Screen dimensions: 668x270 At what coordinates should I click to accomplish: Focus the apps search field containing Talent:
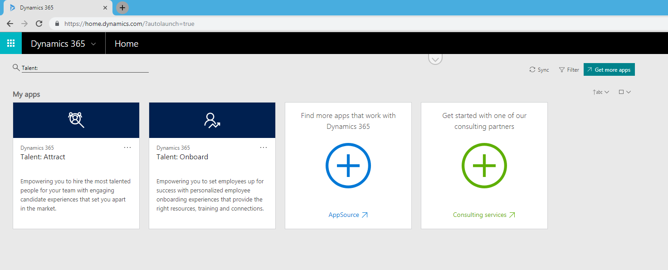coord(85,68)
